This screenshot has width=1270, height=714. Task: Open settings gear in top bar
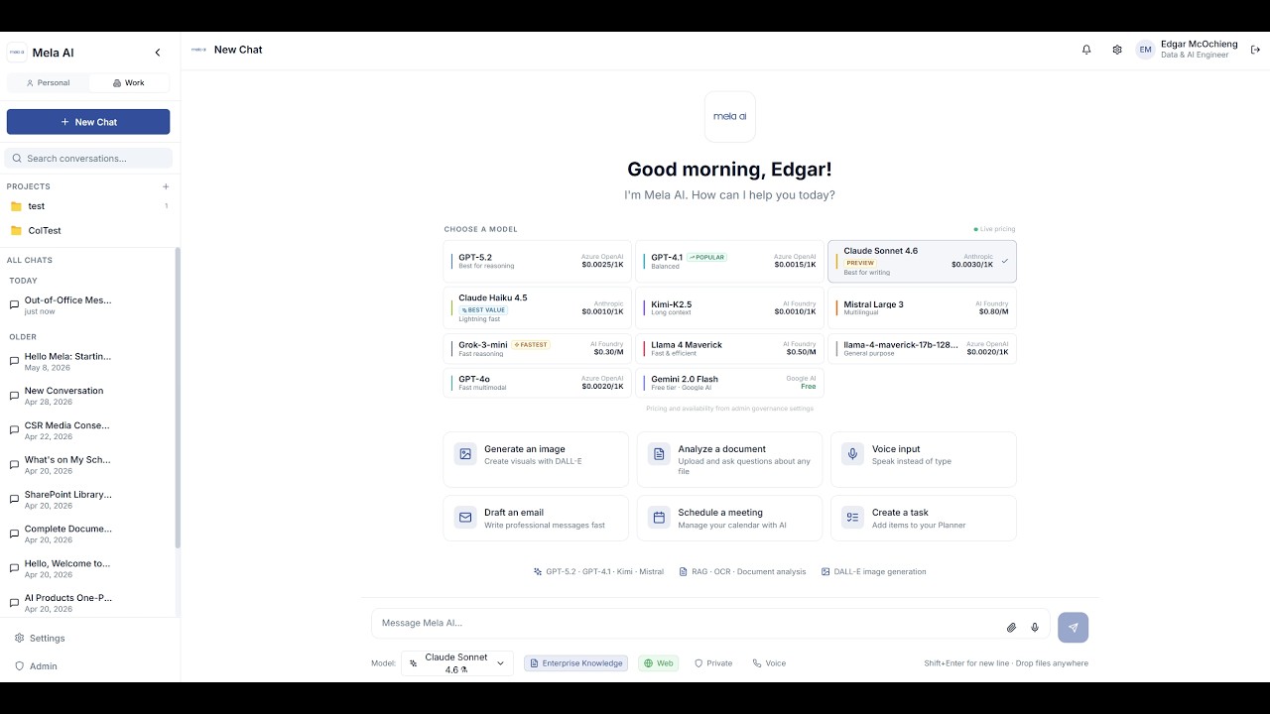click(1117, 50)
